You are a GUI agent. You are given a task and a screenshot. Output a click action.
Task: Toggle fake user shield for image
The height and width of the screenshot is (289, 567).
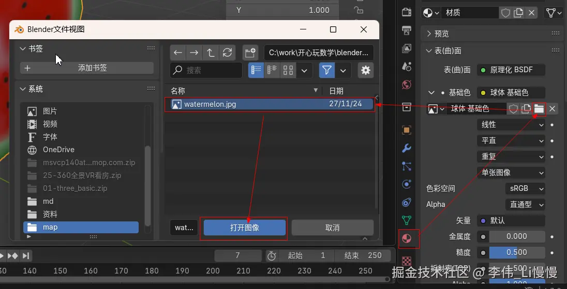pos(513,108)
